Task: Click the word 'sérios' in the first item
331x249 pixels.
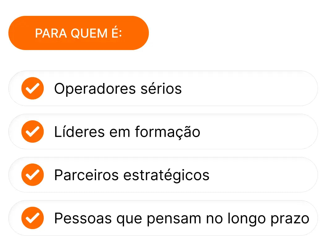Action: point(166,89)
